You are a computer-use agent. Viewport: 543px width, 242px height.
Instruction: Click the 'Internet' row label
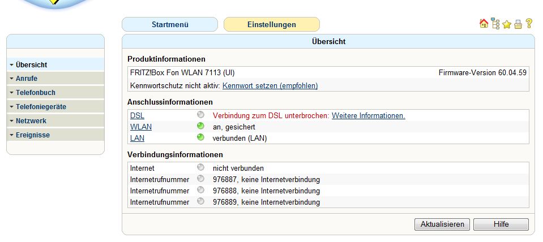[x=142, y=168]
